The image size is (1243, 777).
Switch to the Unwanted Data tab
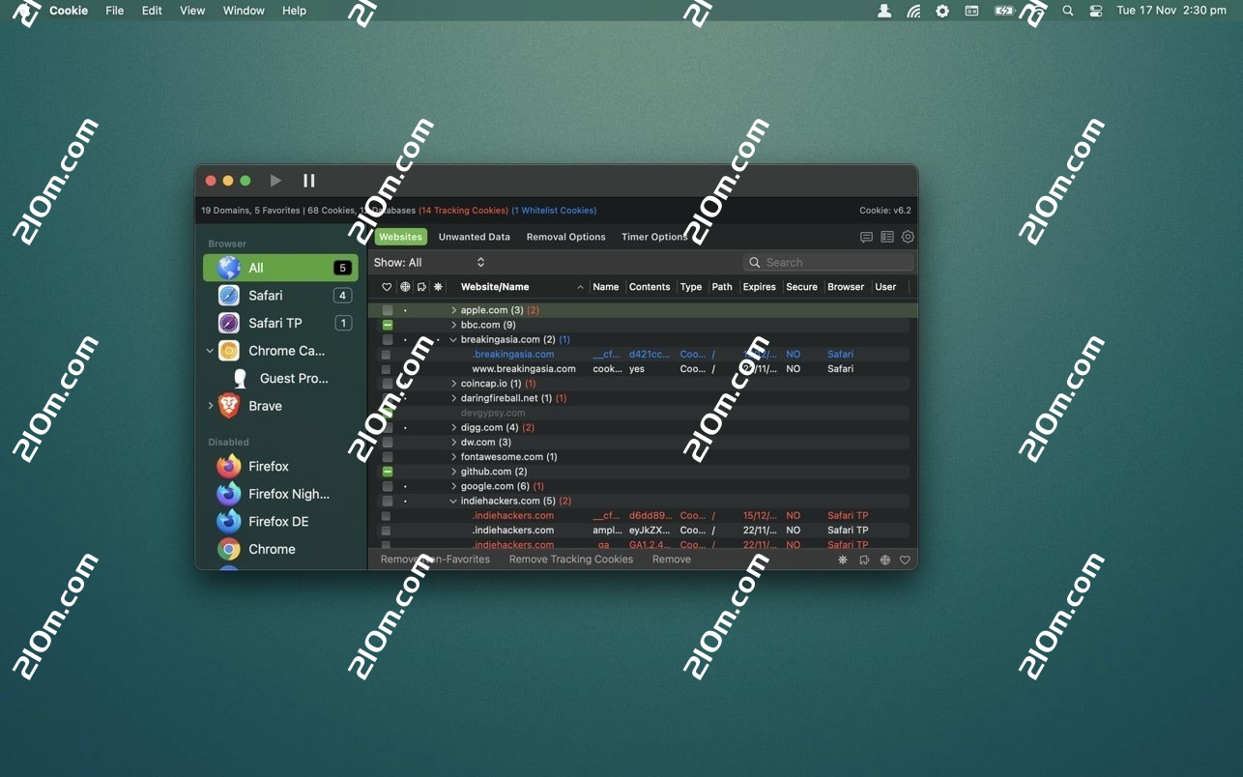coord(474,237)
